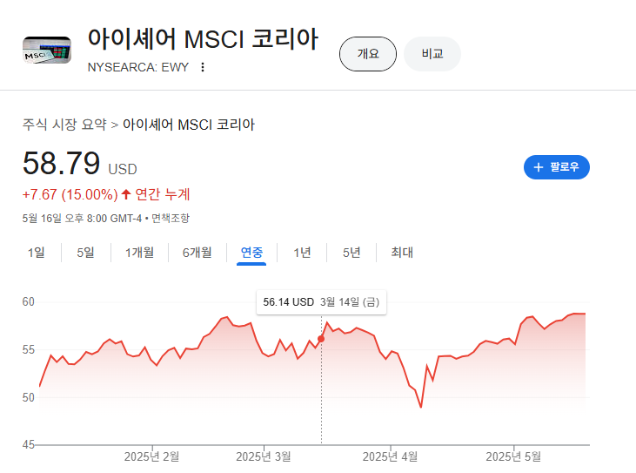Click the MSCI ETF logo thumbnail
Screen dimensions: 636x473
[47, 50]
